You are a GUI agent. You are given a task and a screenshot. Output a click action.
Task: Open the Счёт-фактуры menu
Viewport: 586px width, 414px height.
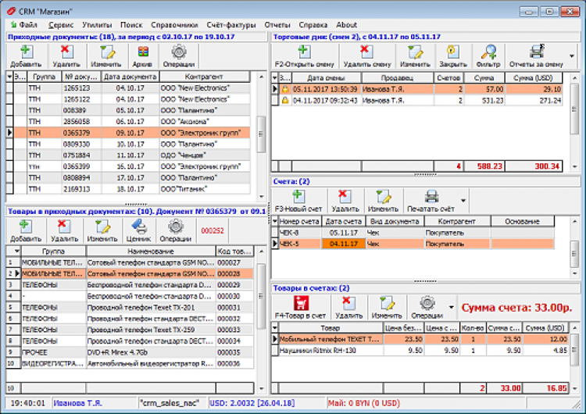click(233, 25)
